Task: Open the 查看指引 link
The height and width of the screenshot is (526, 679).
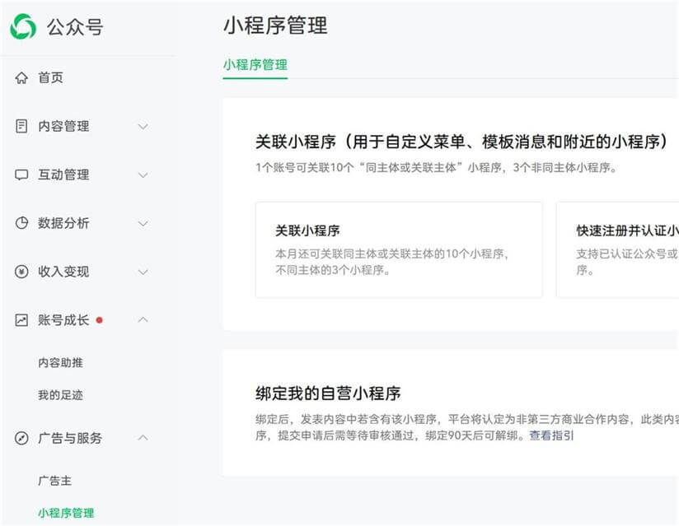Action: (x=551, y=435)
